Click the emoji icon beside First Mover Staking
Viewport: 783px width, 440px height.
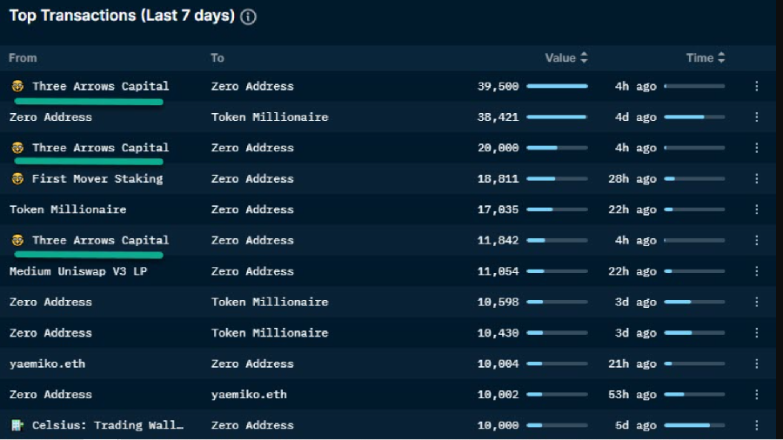pos(17,179)
